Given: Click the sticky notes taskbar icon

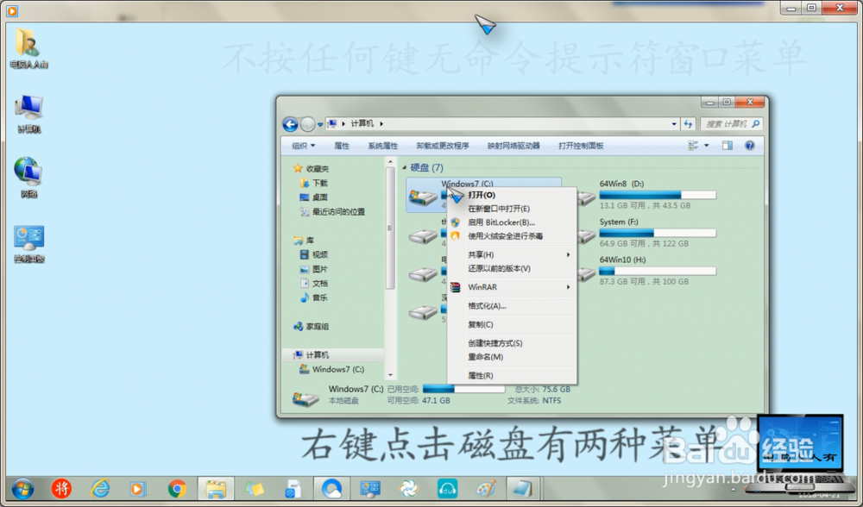Looking at the screenshot, I should [x=254, y=488].
